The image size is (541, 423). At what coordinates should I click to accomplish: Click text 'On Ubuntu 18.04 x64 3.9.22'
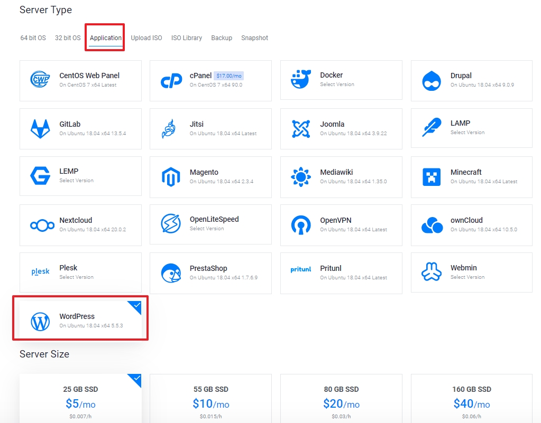click(353, 133)
